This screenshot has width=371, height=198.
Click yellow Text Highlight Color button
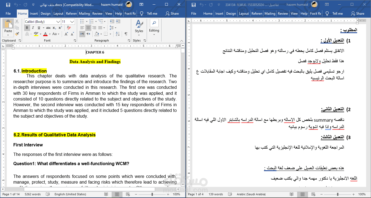(x=36, y=34)
